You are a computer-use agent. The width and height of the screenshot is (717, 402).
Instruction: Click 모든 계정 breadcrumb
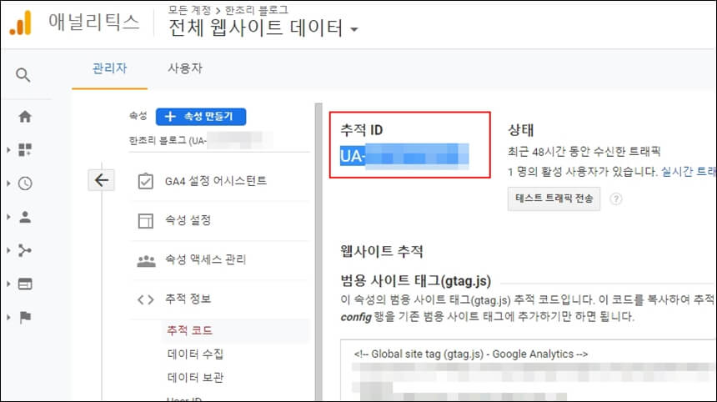[x=189, y=10]
